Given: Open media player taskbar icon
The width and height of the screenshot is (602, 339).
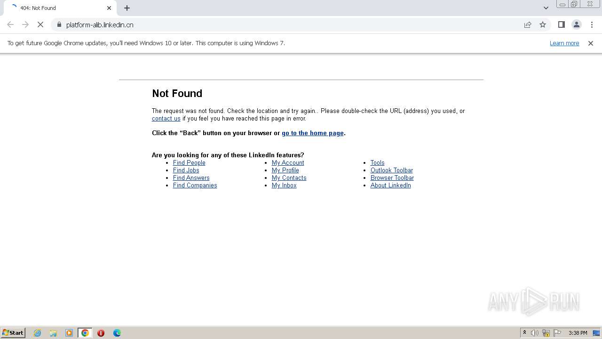Looking at the screenshot, I should coord(69,333).
